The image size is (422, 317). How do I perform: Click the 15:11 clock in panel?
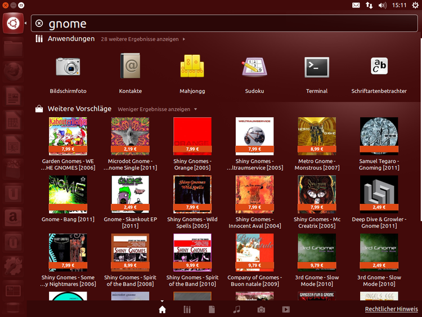pyautogui.click(x=399, y=5)
